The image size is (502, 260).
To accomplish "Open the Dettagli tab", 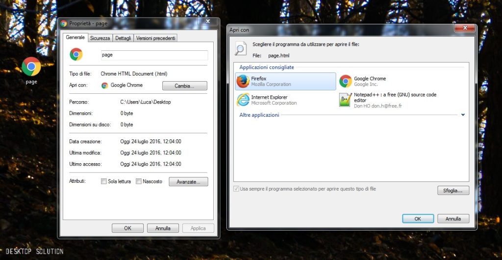I will (123, 38).
